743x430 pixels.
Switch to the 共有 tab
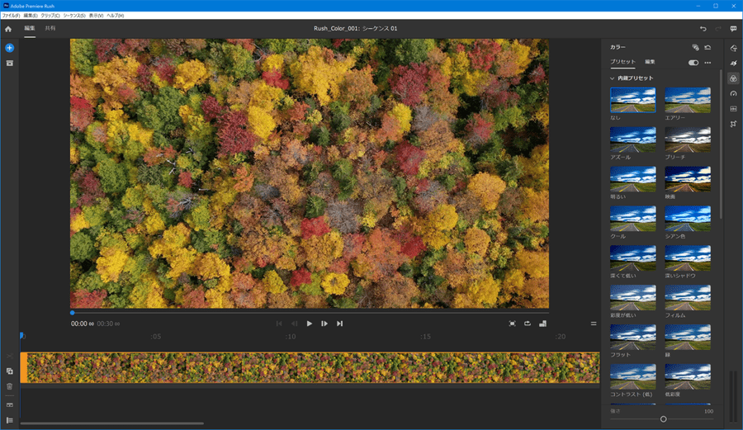coord(50,29)
